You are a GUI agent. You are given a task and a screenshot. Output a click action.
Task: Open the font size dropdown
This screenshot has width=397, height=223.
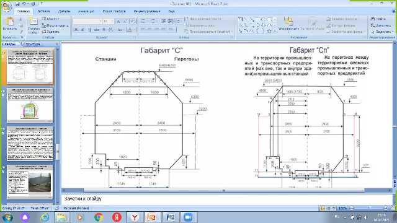click(x=112, y=21)
